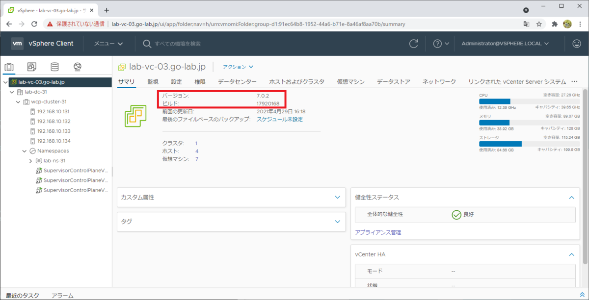Image resolution: width=589 pixels, height=300 pixels.
Task: Switch to VMs and Templates inventory icon
Action: [31, 67]
